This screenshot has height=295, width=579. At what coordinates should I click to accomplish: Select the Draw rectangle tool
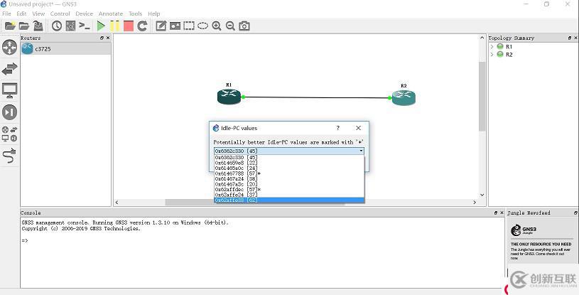pyautogui.click(x=189, y=26)
